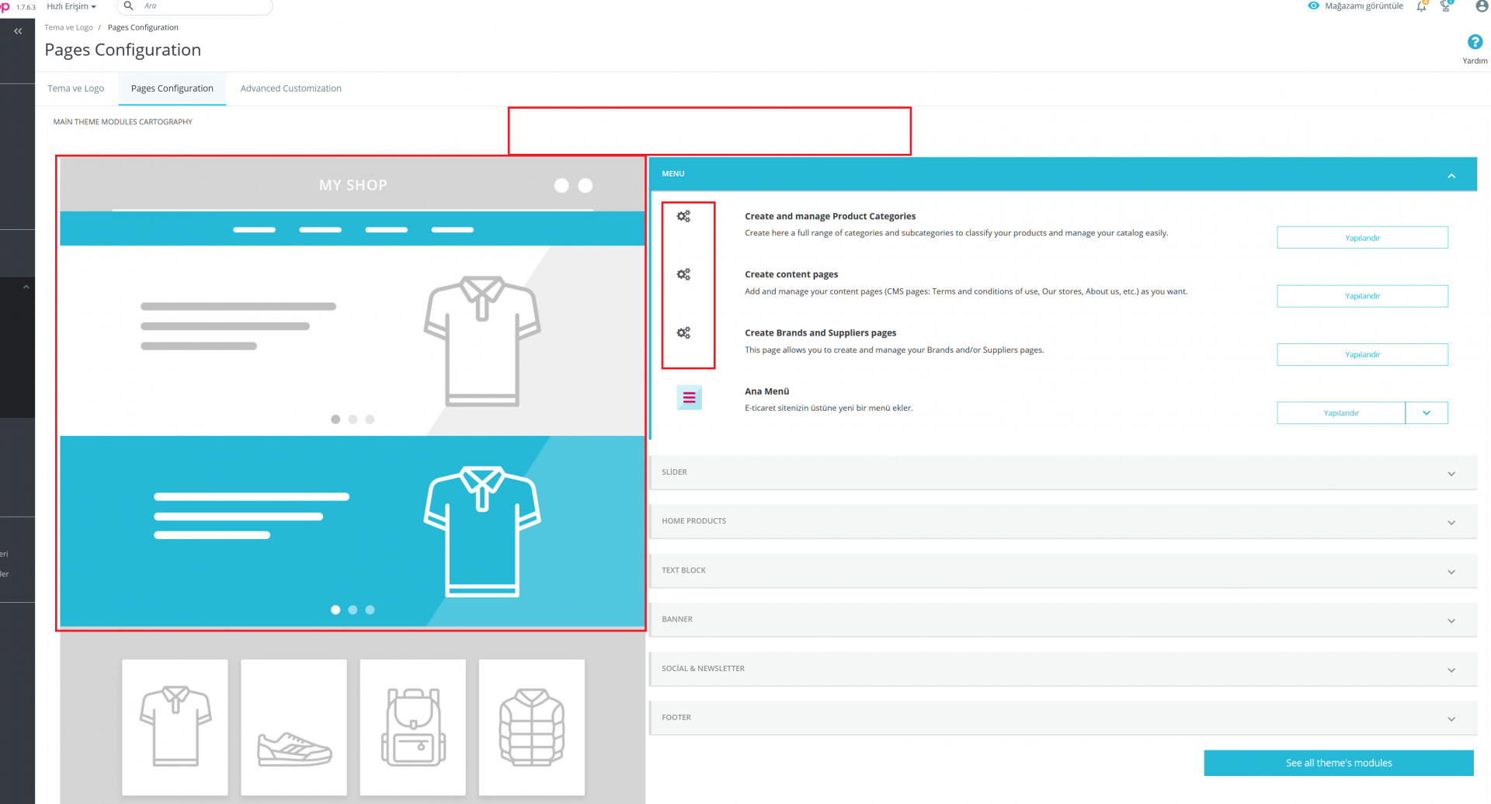Open the Advanced Customization tab
Viewport: 1491px width, 804px height.
click(x=291, y=89)
